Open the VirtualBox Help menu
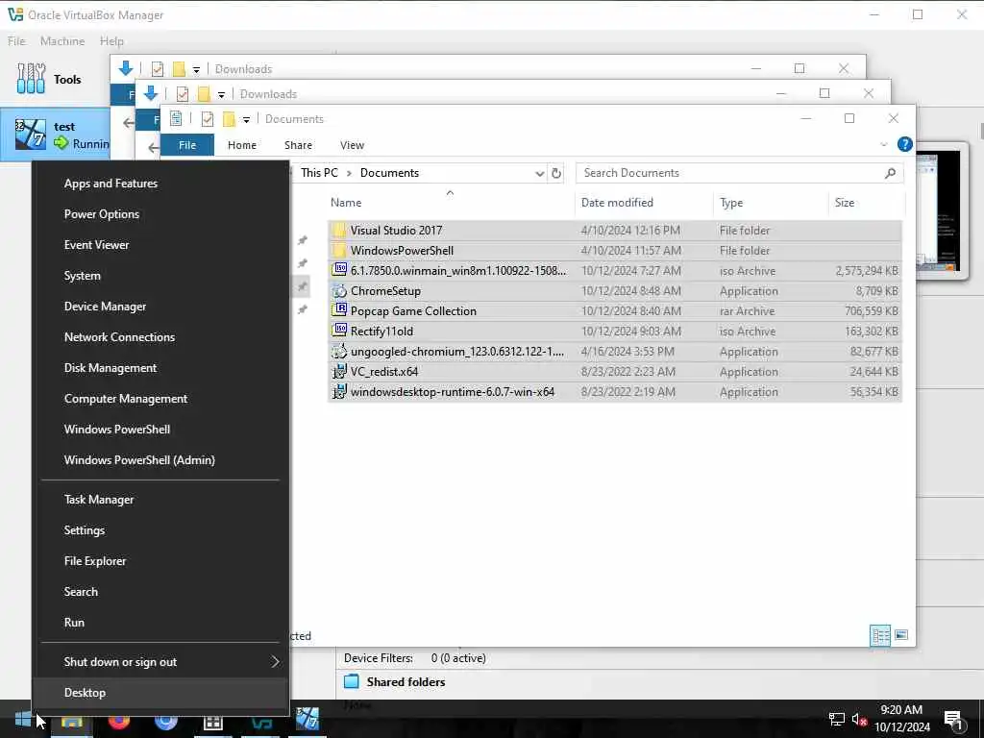The width and height of the screenshot is (984, 738). point(111,41)
